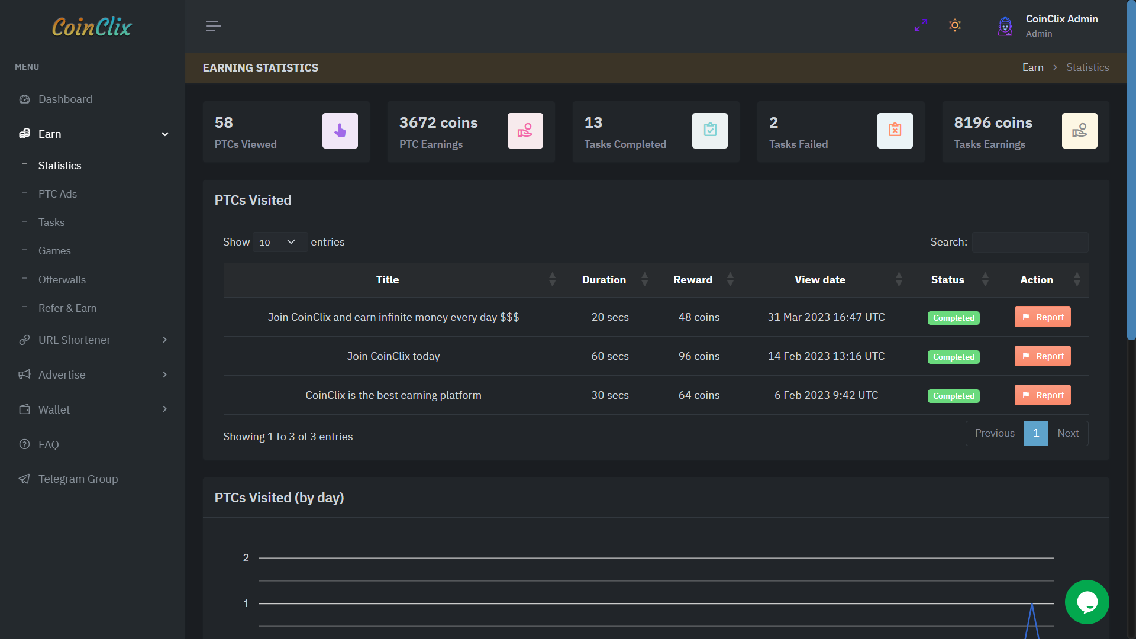Report the 'Join CoinClix and earn infinite money' ad

(x=1043, y=317)
